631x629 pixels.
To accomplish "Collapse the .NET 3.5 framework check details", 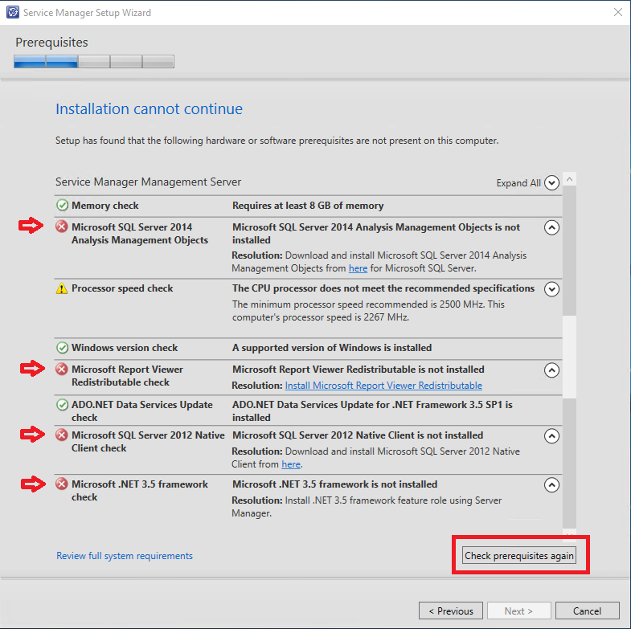I will [551, 485].
